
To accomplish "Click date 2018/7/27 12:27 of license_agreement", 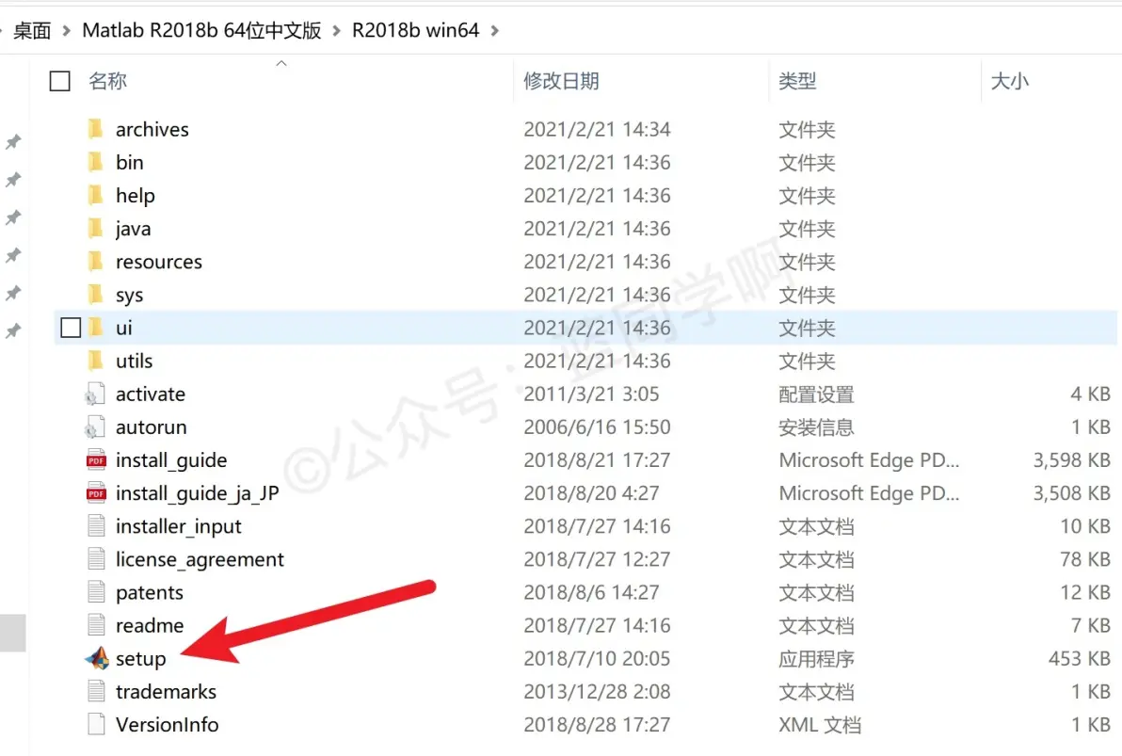I will tap(597, 558).
